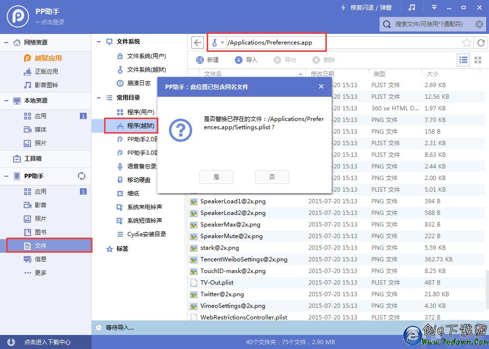This screenshot has width=489, height=349.
Task: Click 导入 import button
Action: coord(246,60)
